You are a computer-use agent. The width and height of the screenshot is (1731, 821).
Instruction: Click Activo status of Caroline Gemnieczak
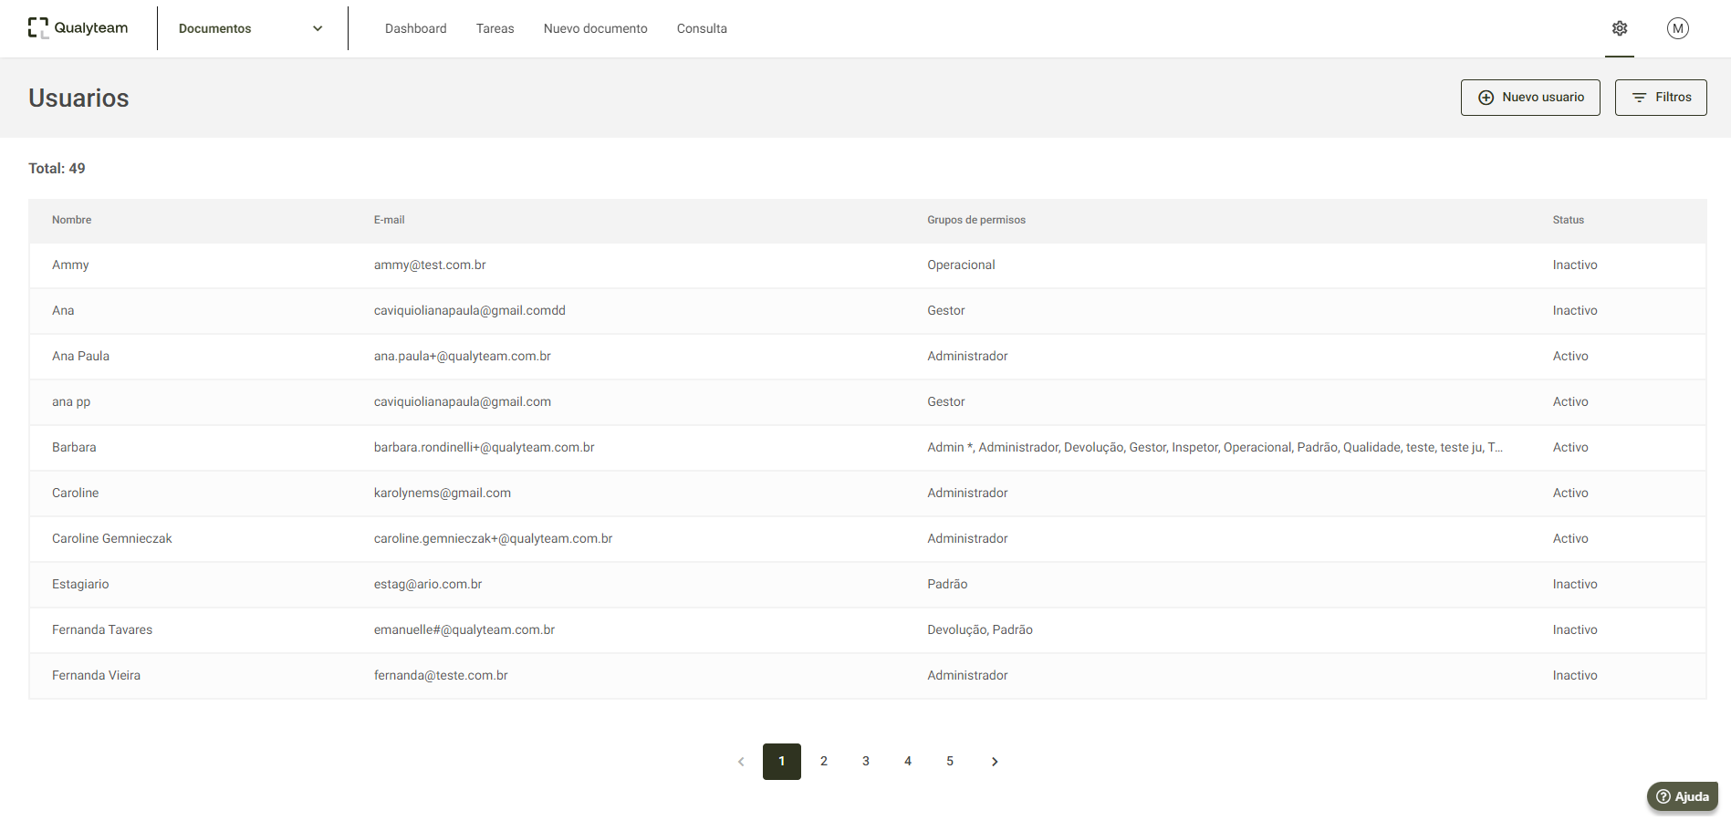coord(1570,539)
